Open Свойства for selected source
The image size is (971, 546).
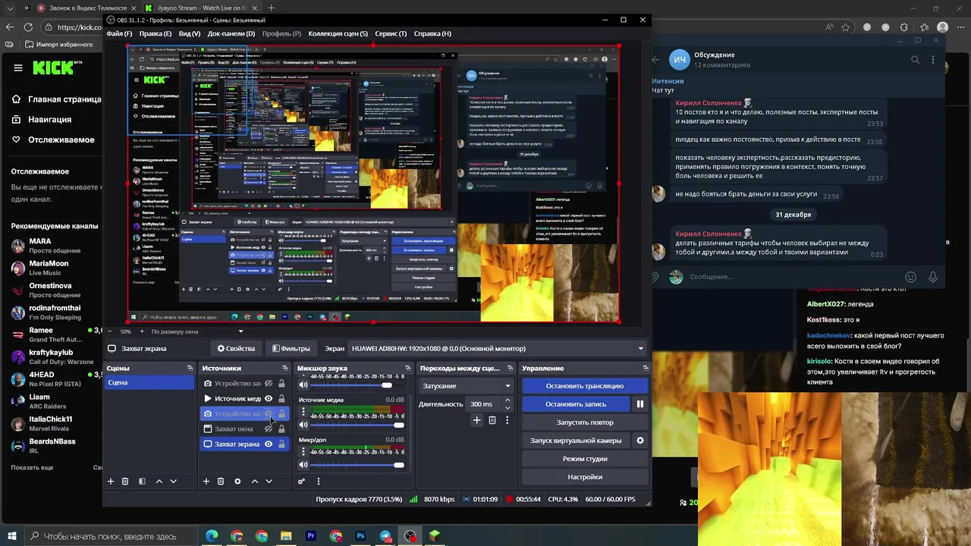pos(236,349)
